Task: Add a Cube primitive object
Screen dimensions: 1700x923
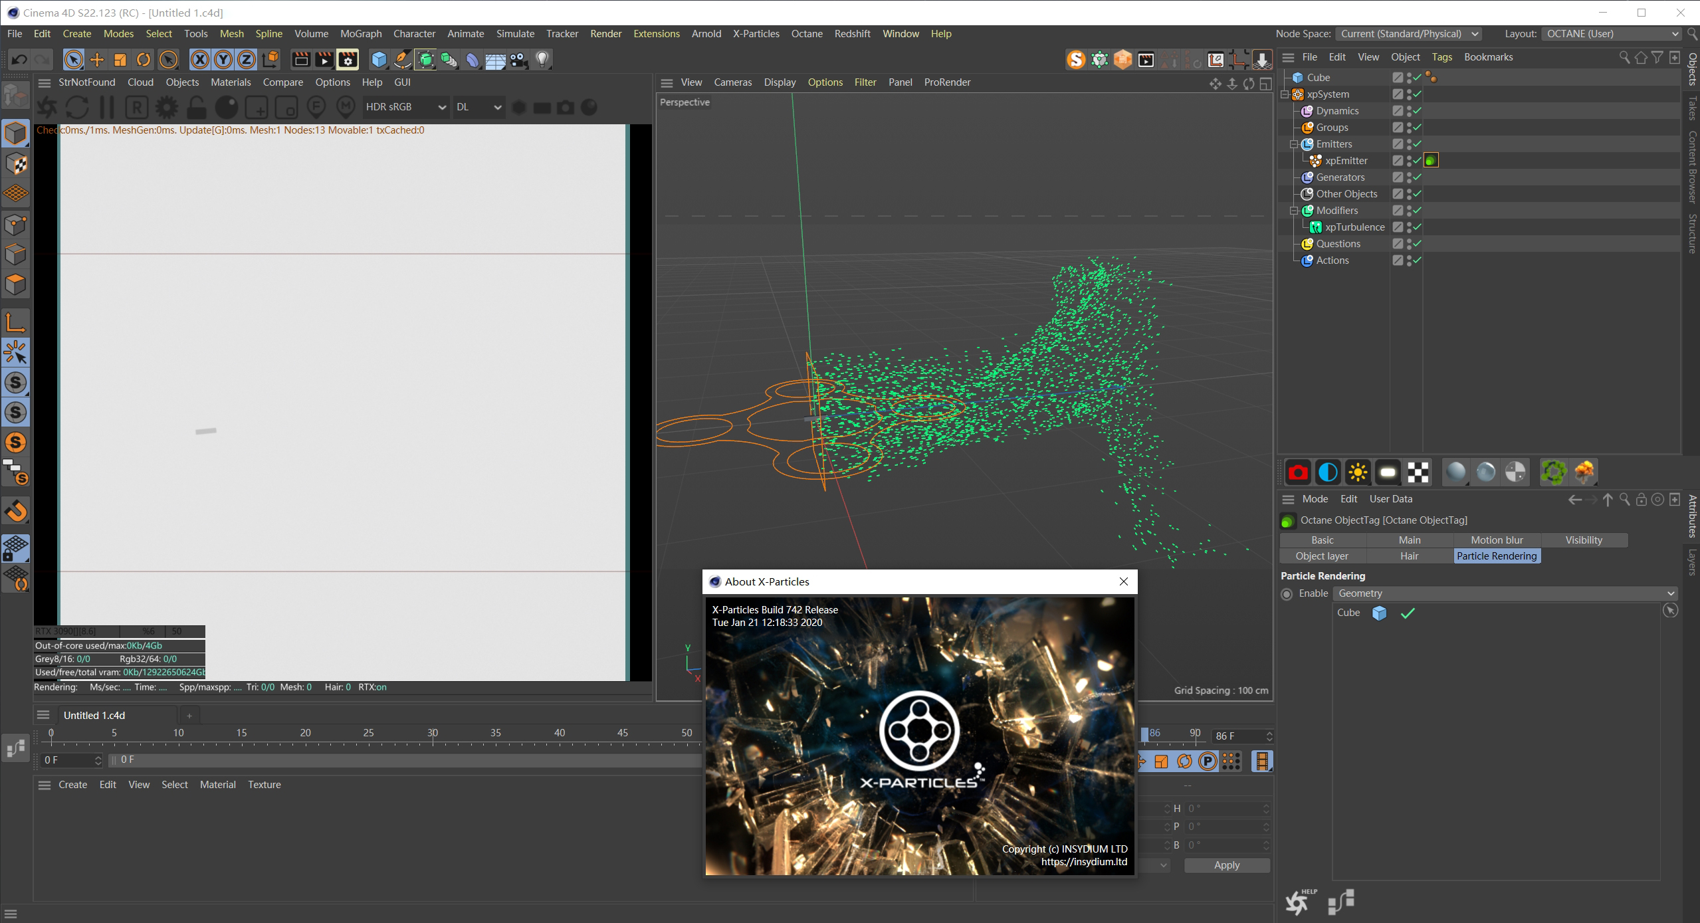Action: tap(379, 60)
